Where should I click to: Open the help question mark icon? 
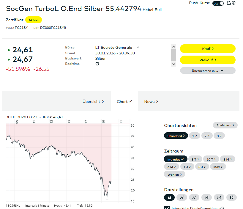tap(233, 3)
